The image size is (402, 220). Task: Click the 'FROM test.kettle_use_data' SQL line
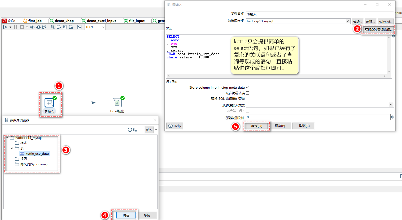click(x=193, y=54)
